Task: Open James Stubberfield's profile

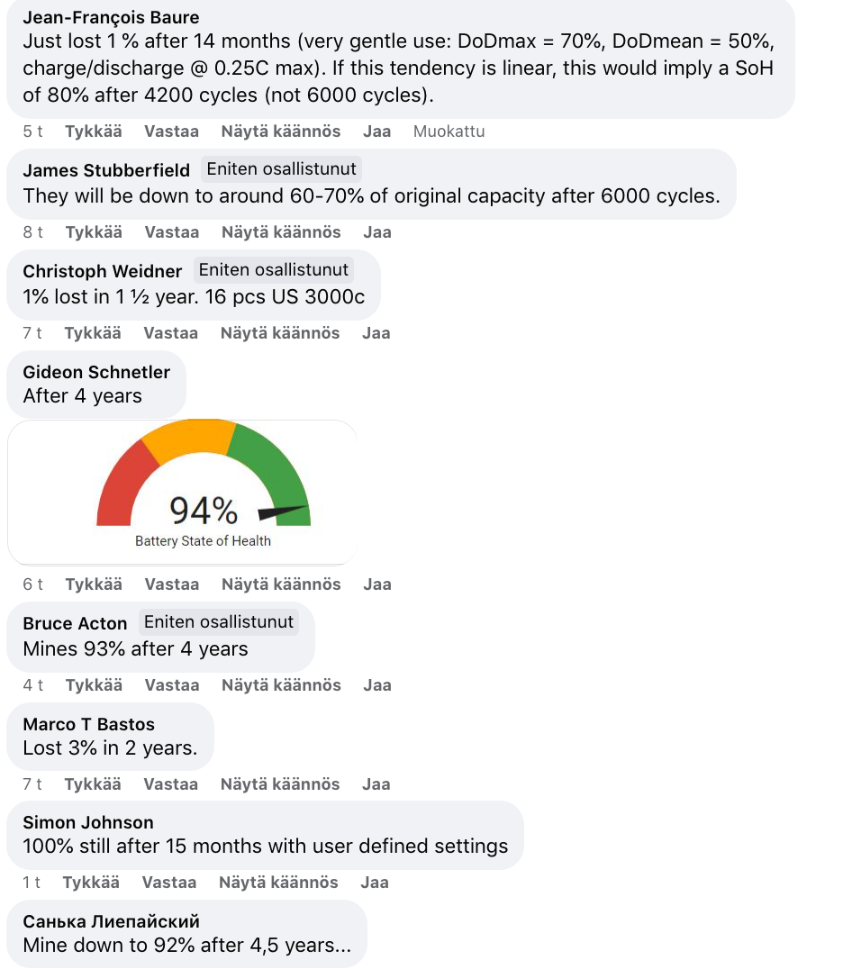Action: coord(106,170)
